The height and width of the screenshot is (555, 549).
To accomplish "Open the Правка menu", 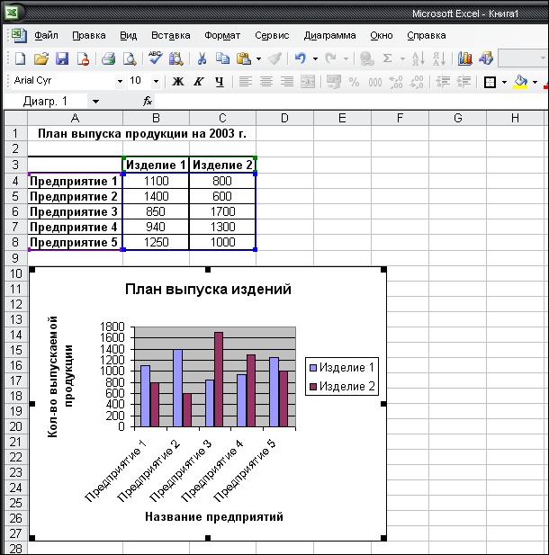I will pos(88,35).
